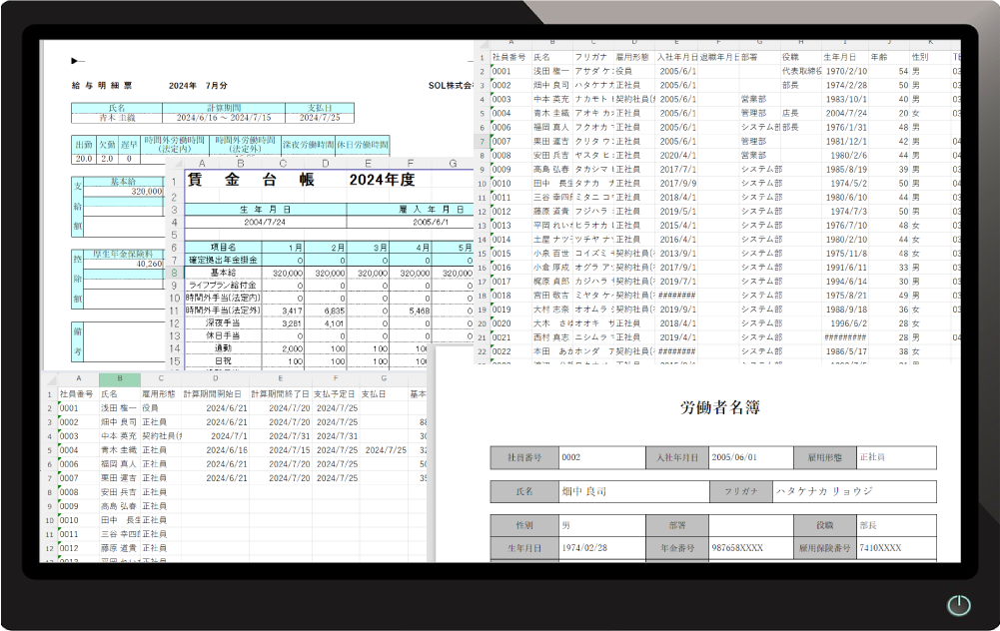The image size is (1000, 631).
Task: Click the 雇用保険番号 value 7410XXXX
Action: [880, 548]
